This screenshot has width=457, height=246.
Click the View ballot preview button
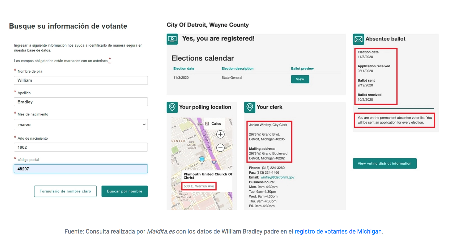click(x=300, y=79)
